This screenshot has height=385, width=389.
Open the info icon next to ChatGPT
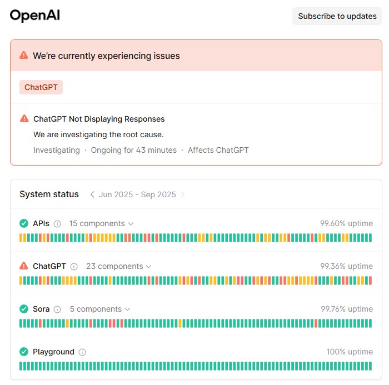click(x=74, y=267)
